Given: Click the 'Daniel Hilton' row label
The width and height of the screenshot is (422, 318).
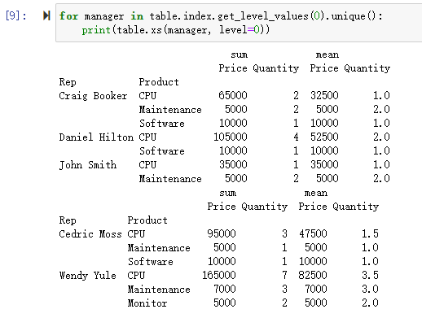Looking at the screenshot, I should click(96, 137).
